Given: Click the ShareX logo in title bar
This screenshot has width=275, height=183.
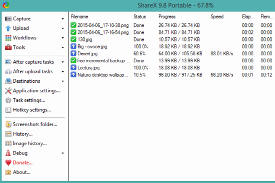Looking at the screenshot, I should coord(6,5).
